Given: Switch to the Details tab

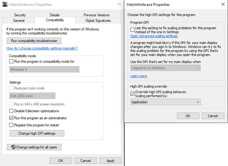Looking at the screenshot, I should pos(55,15).
